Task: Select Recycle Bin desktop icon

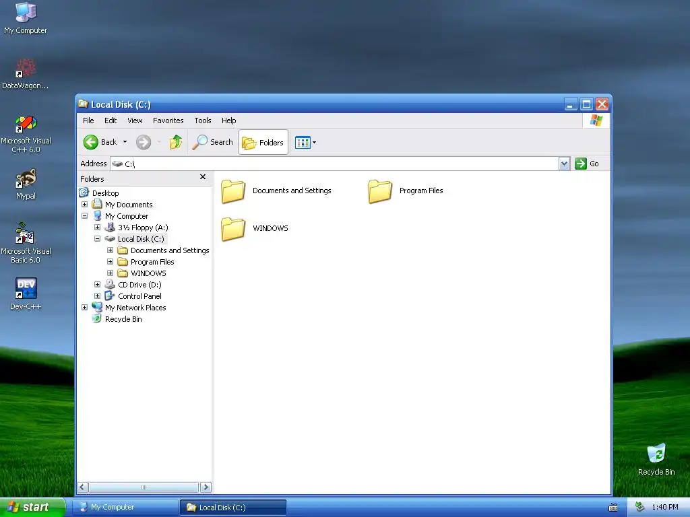Action: point(656,460)
